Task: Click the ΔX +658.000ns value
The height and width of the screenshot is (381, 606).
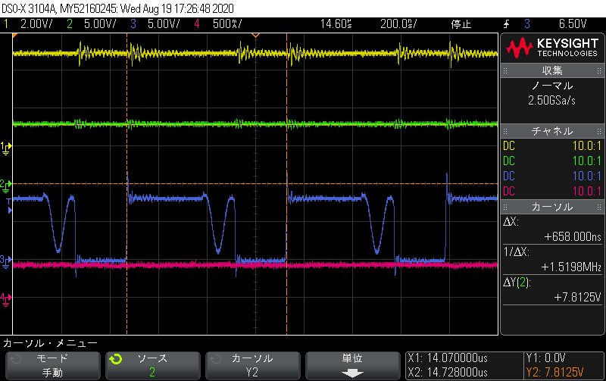Action: pos(573,237)
